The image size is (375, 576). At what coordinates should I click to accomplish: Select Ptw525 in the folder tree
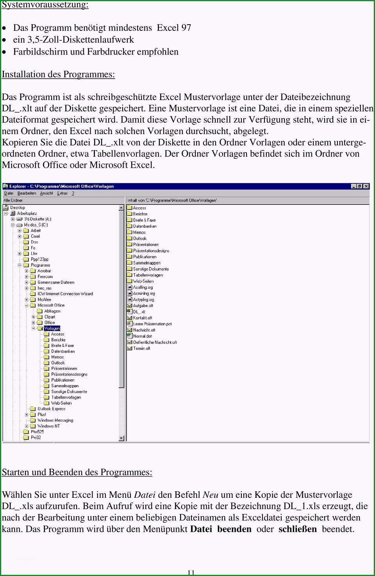37,432
